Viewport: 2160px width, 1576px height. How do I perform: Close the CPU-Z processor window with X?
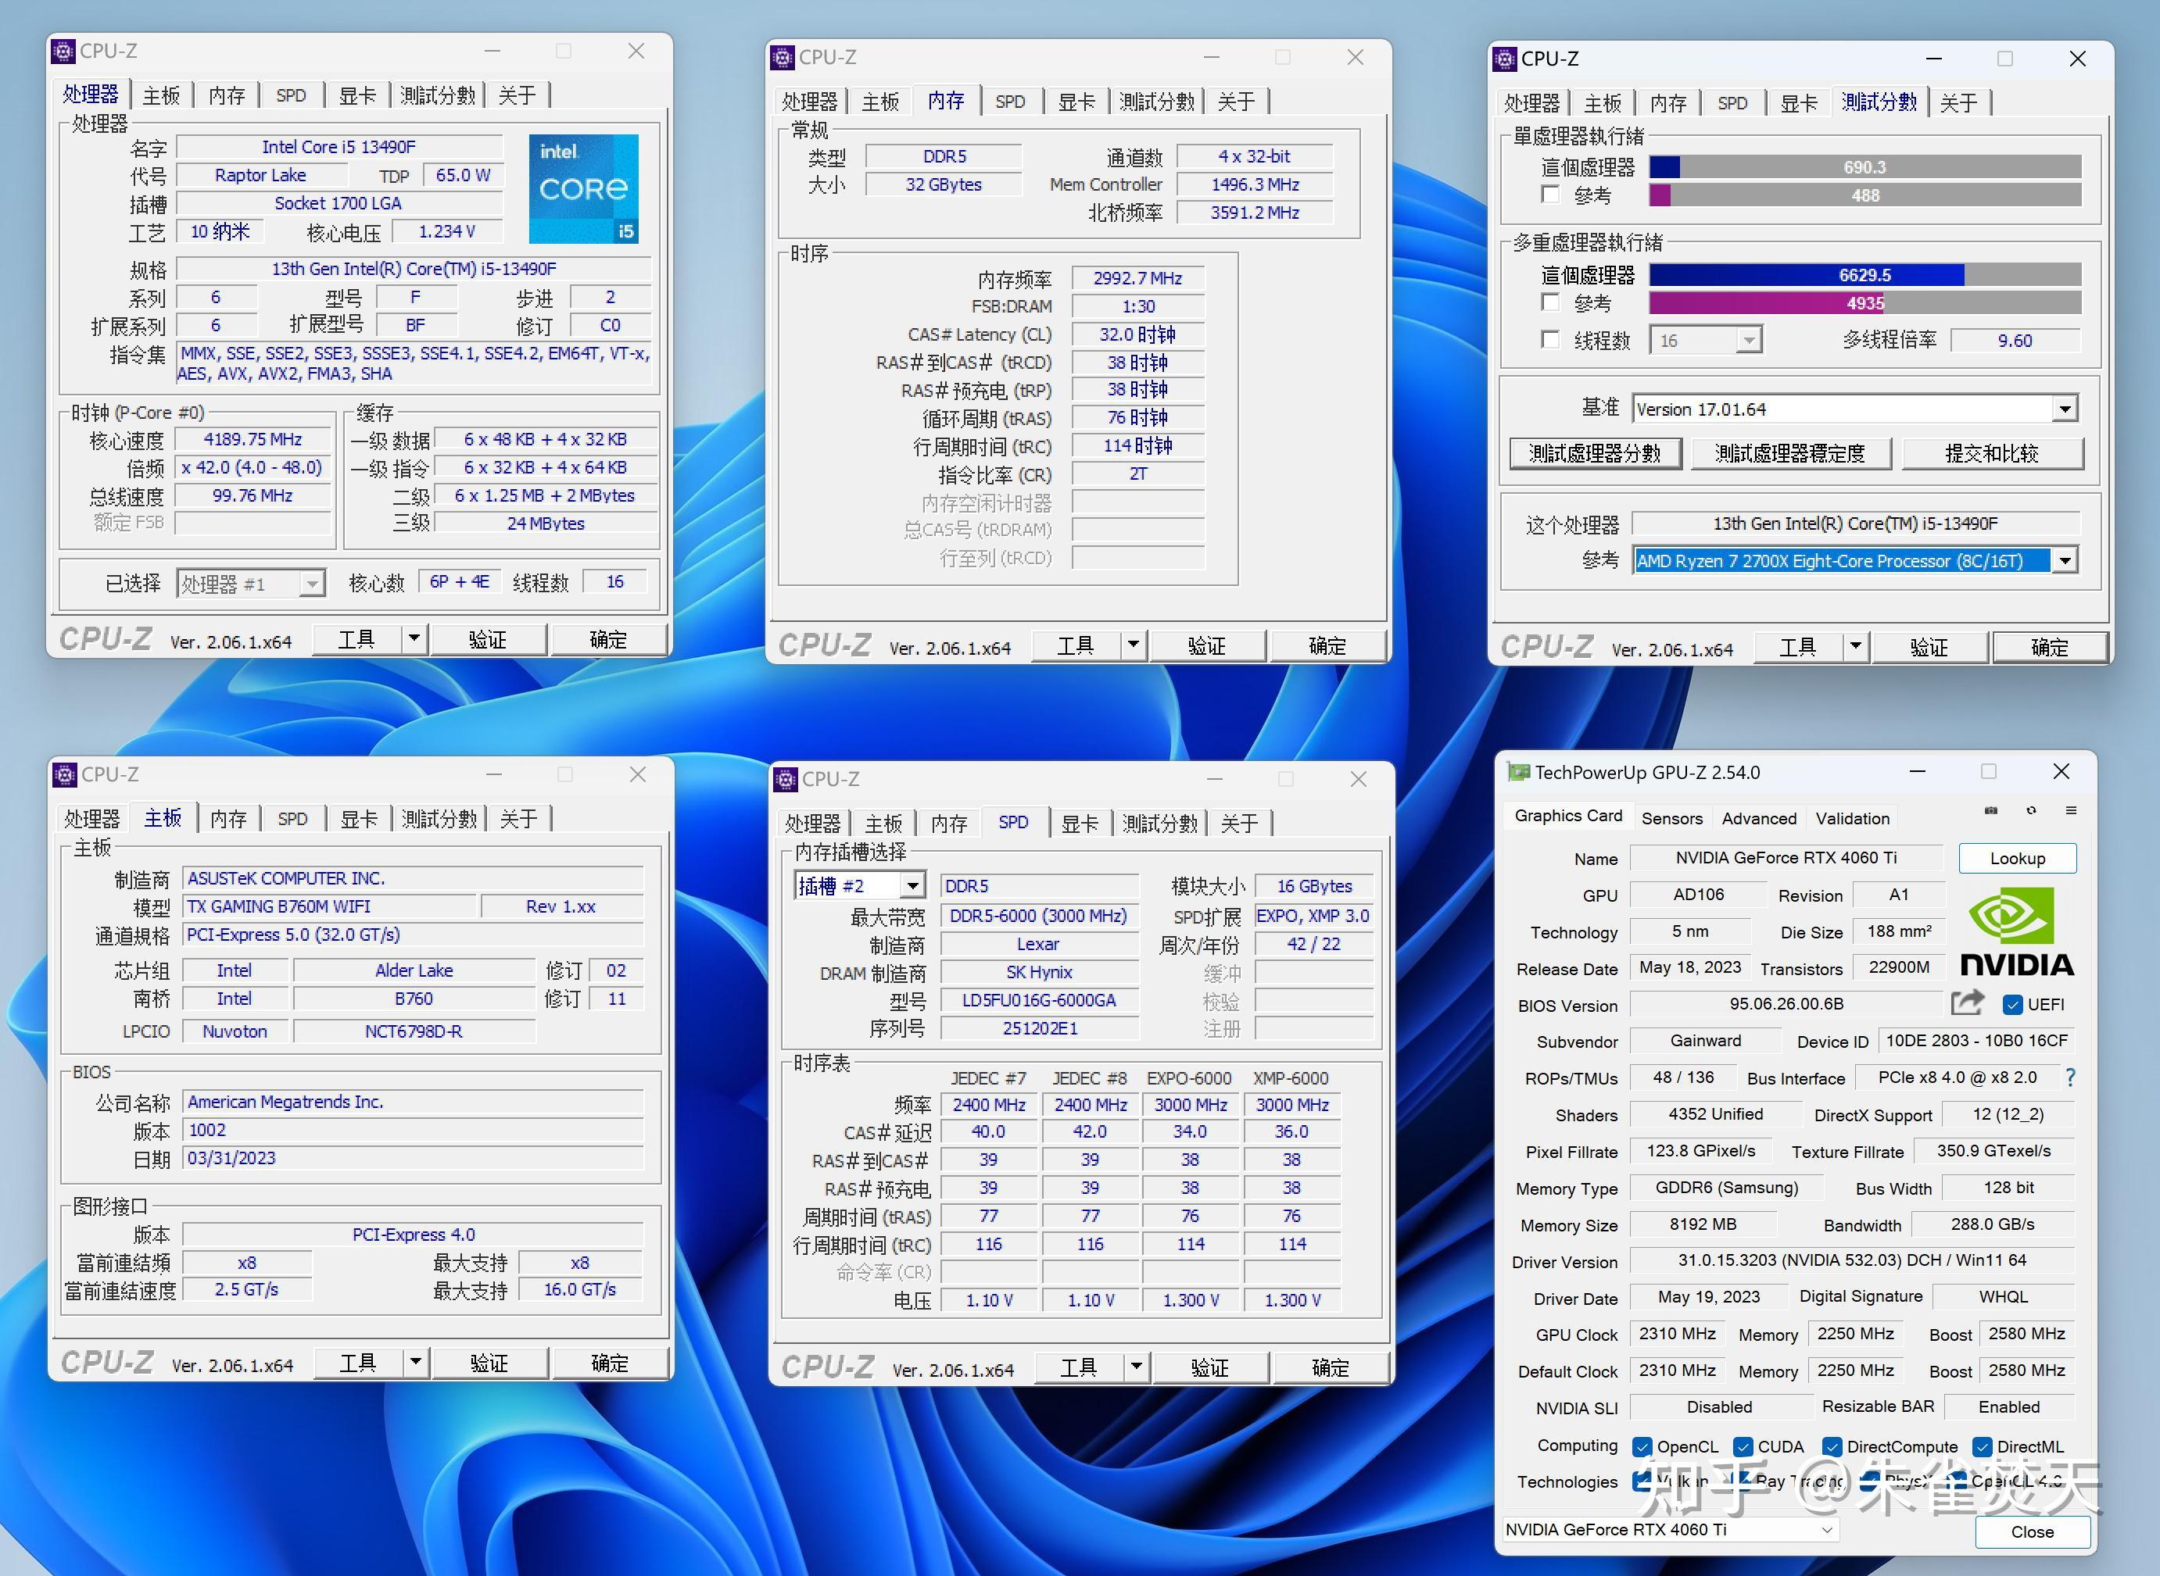pyautogui.click(x=636, y=51)
